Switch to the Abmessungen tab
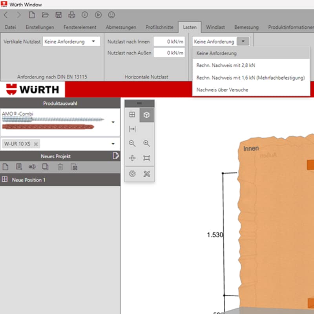This screenshot has width=314, height=314. click(x=121, y=27)
